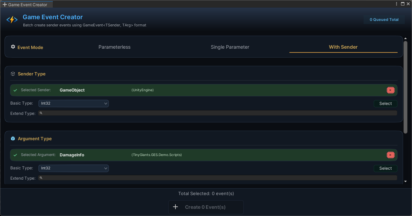Click the DamageInfo argument name text
This screenshot has width=412, height=216.
(x=72, y=155)
